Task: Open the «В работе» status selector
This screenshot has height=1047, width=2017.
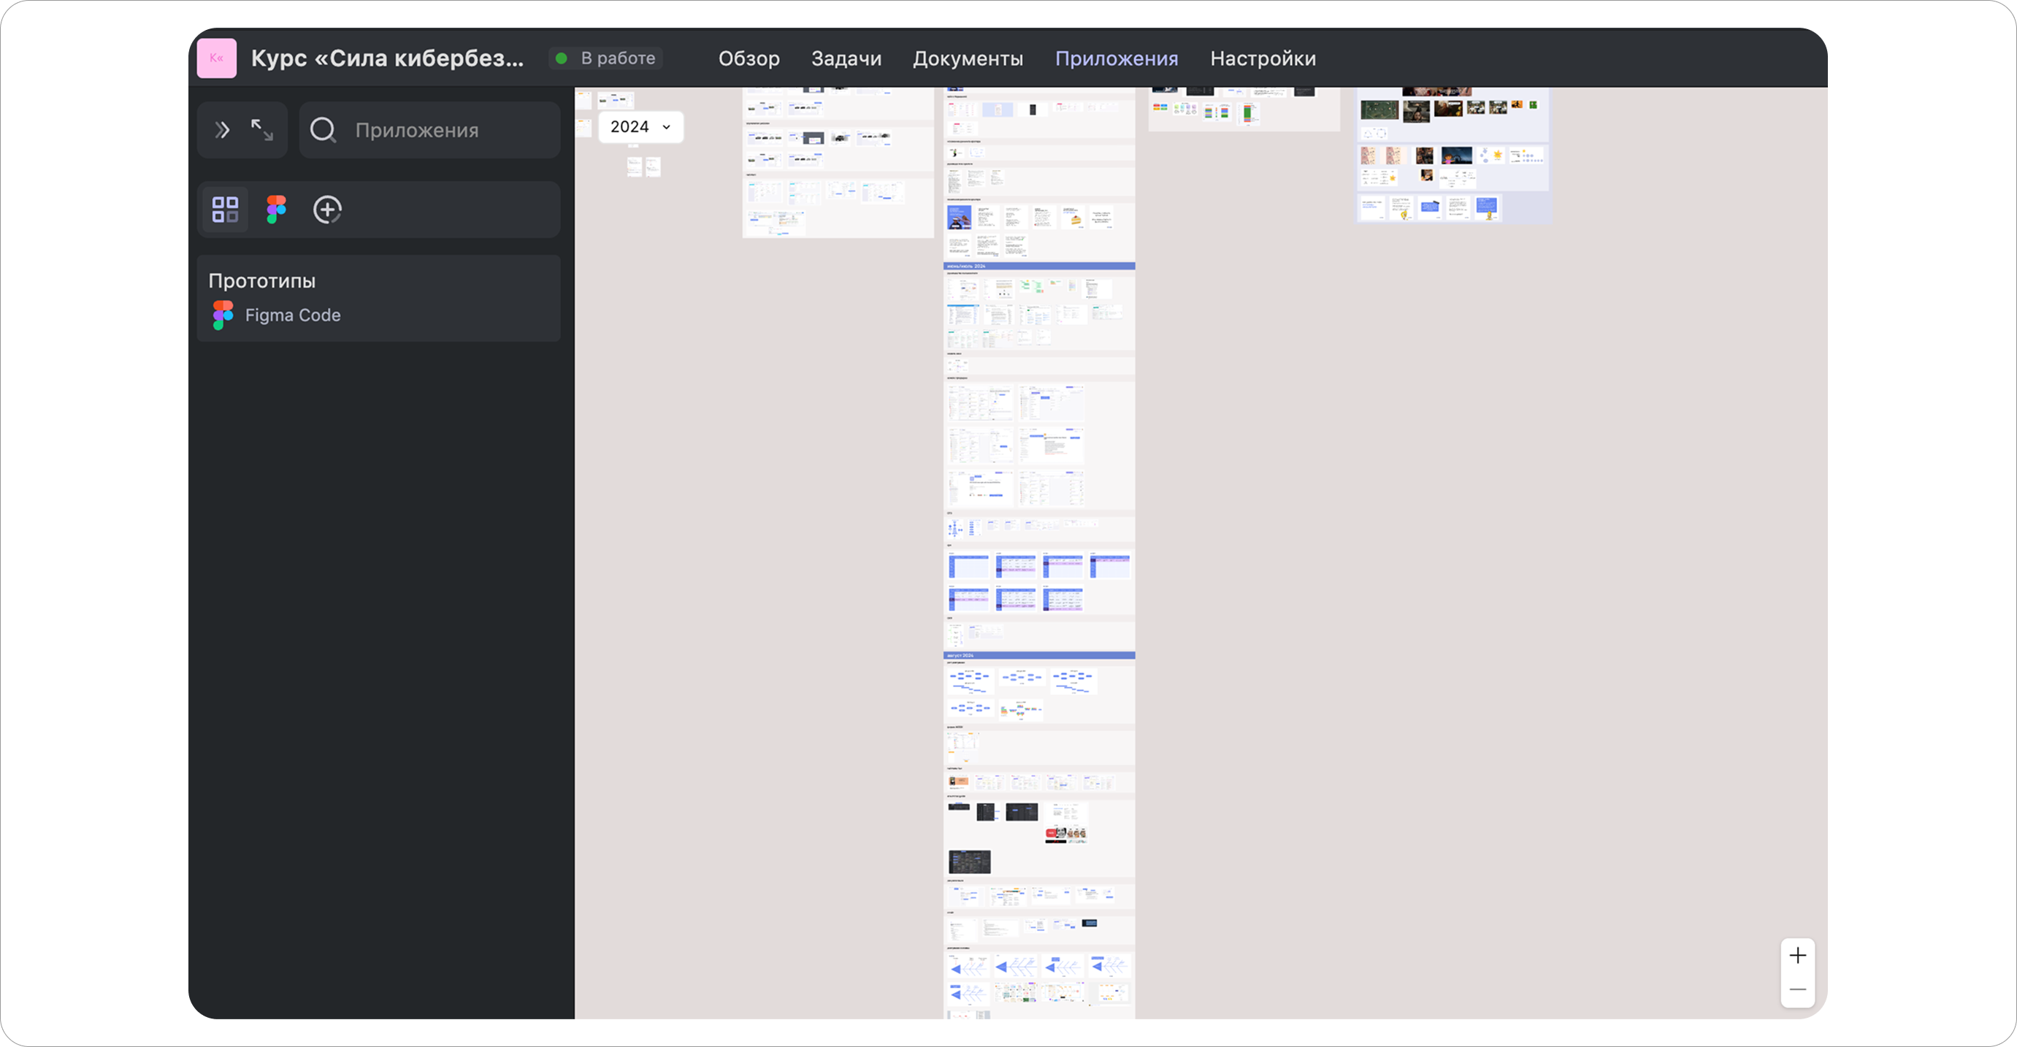Action: (x=606, y=58)
